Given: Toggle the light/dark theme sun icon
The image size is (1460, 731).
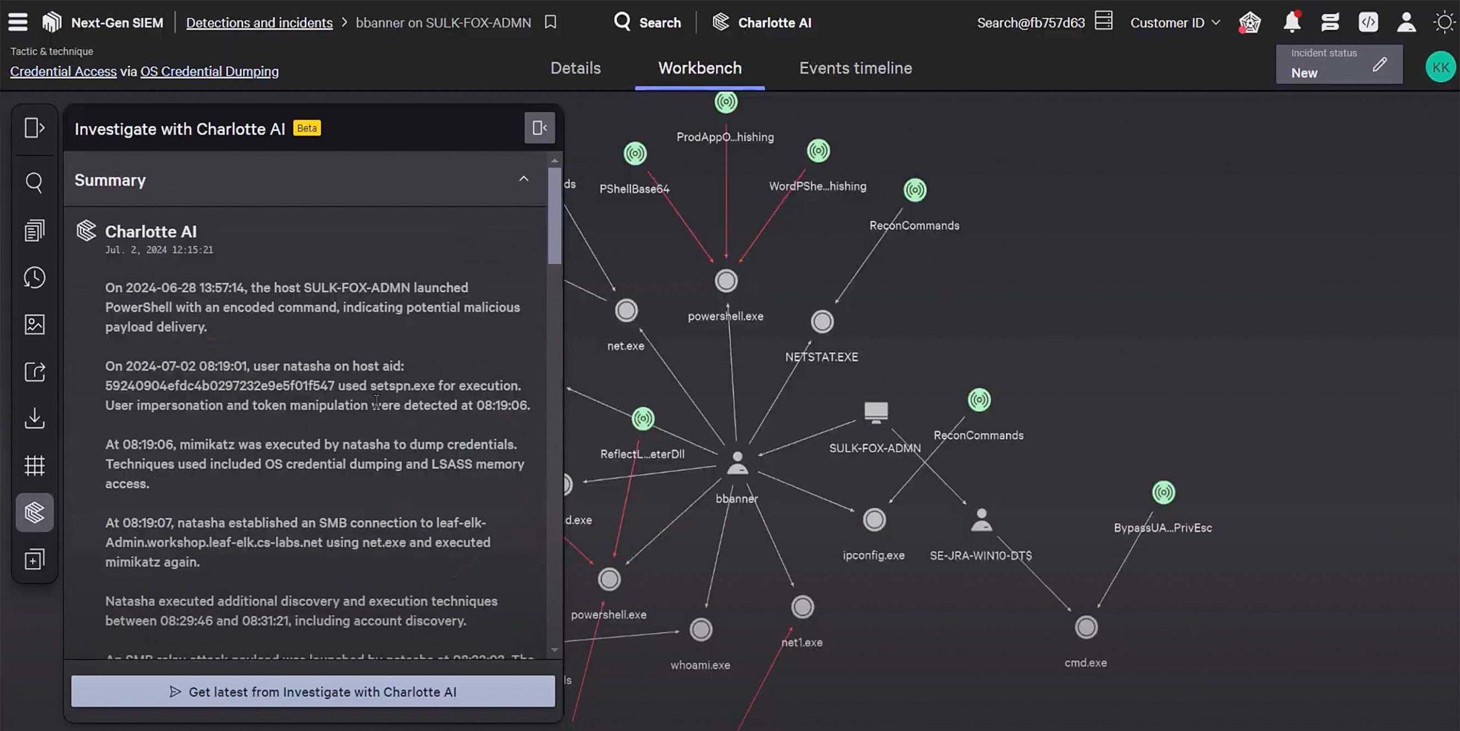Looking at the screenshot, I should click(1445, 22).
